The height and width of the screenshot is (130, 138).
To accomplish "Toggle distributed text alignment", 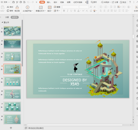I will click(115, 11).
